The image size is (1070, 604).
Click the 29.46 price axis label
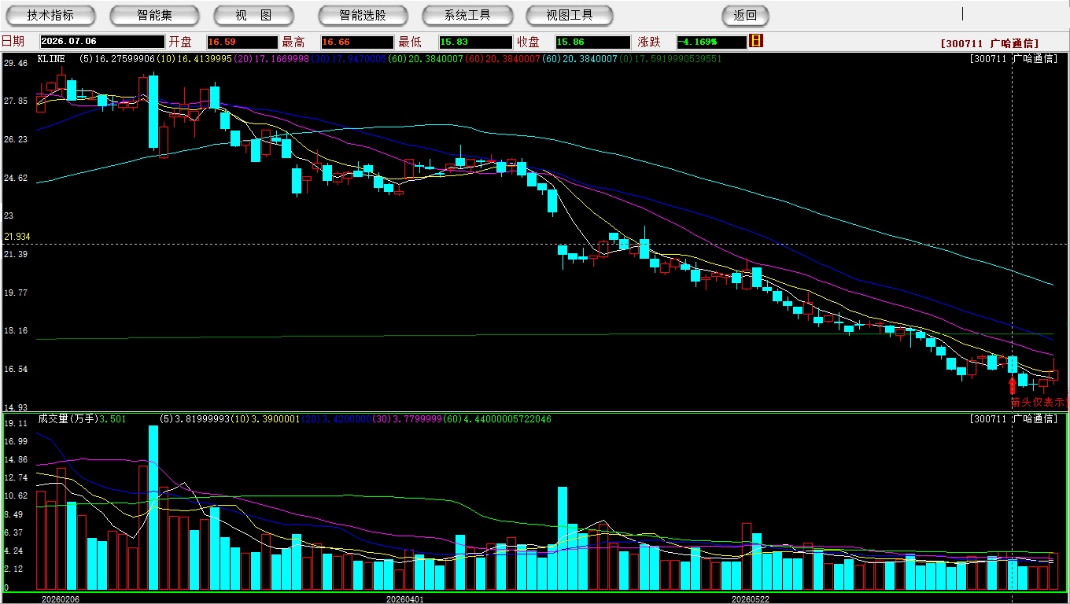[16, 63]
